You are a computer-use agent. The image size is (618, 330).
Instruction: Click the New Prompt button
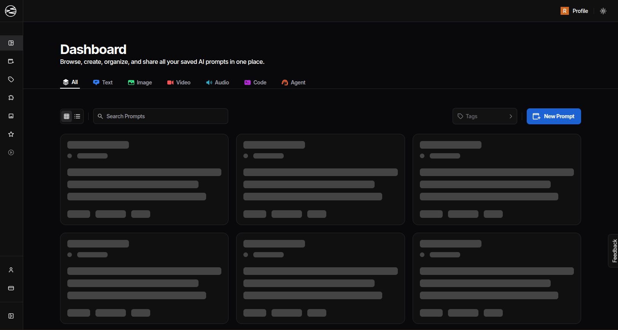coord(553,116)
